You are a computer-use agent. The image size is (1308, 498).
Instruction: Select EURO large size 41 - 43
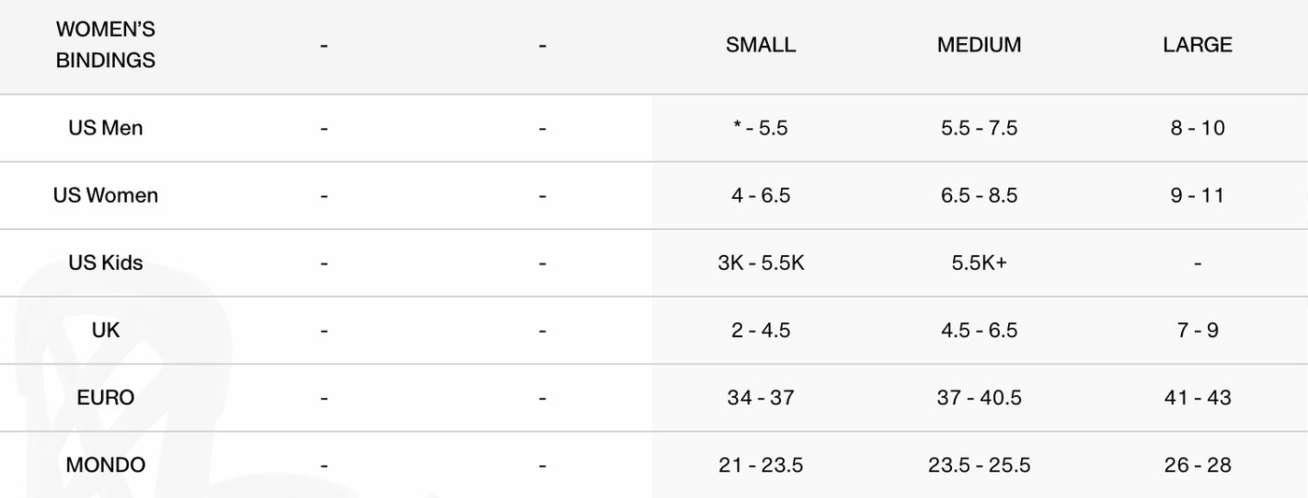[1197, 397]
